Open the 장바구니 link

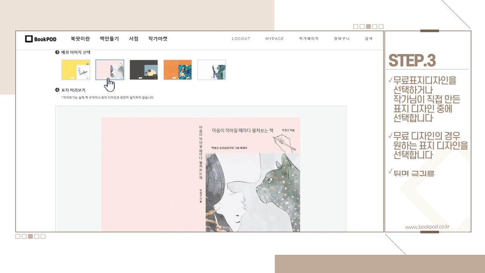pos(342,39)
